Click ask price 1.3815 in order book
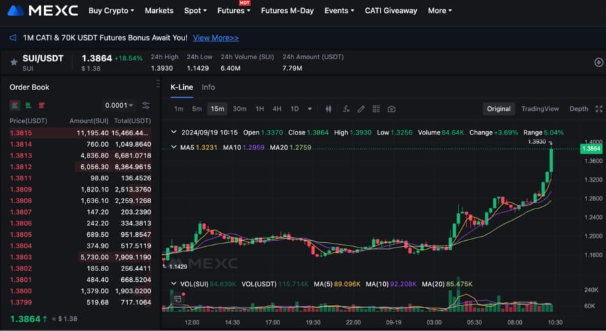This screenshot has height=331, width=606. click(21, 133)
